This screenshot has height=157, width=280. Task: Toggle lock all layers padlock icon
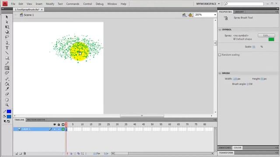coord(59,125)
